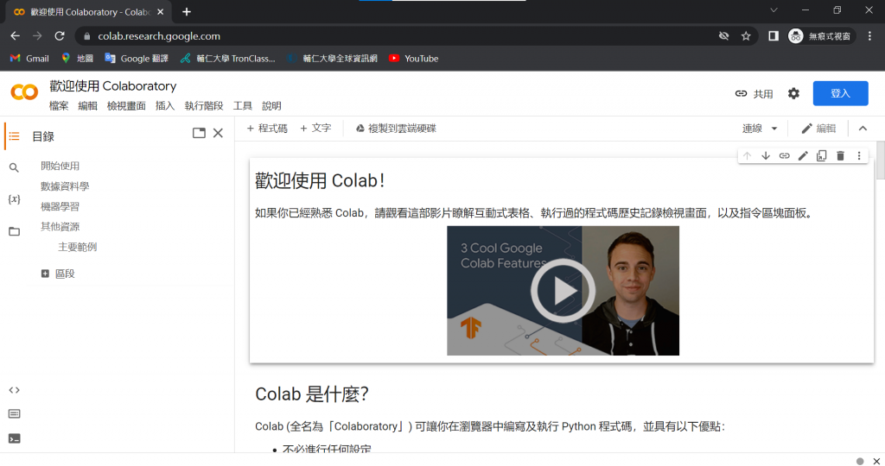Viewport: 885px width, 466px height.
Task: Click the 共用 share button
Action: click(x=754, y=93)
